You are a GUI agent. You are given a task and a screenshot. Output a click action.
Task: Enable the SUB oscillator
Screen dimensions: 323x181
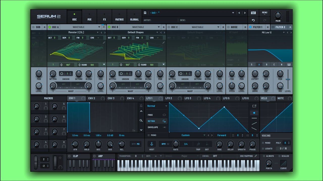pos(33,27)
